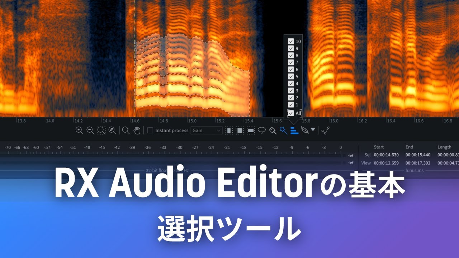
Task: Select the Frequency selection tool
Action: coord(251,130)
